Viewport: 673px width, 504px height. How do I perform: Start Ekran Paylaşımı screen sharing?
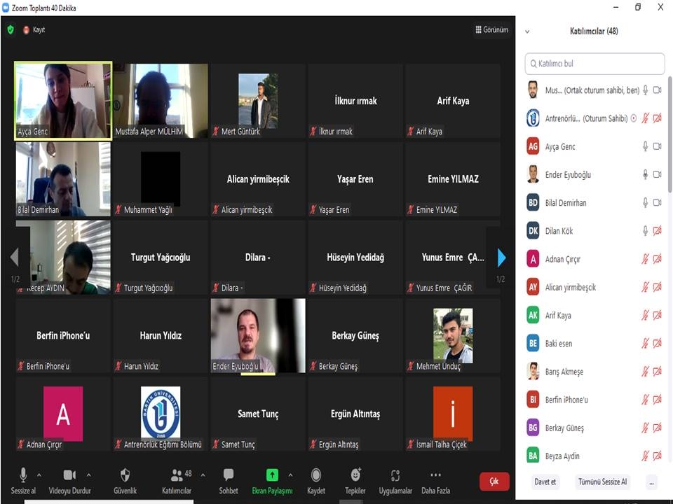tap(272, 475)
